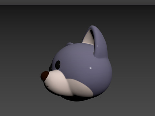Click the white specular highlight on the head

[x=90, y=68]
